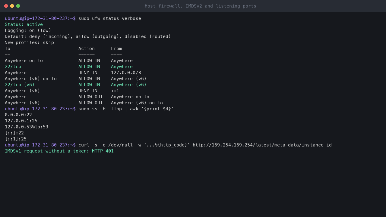Click the '127.0.0.1:25' listening address

tap(21, 121)
